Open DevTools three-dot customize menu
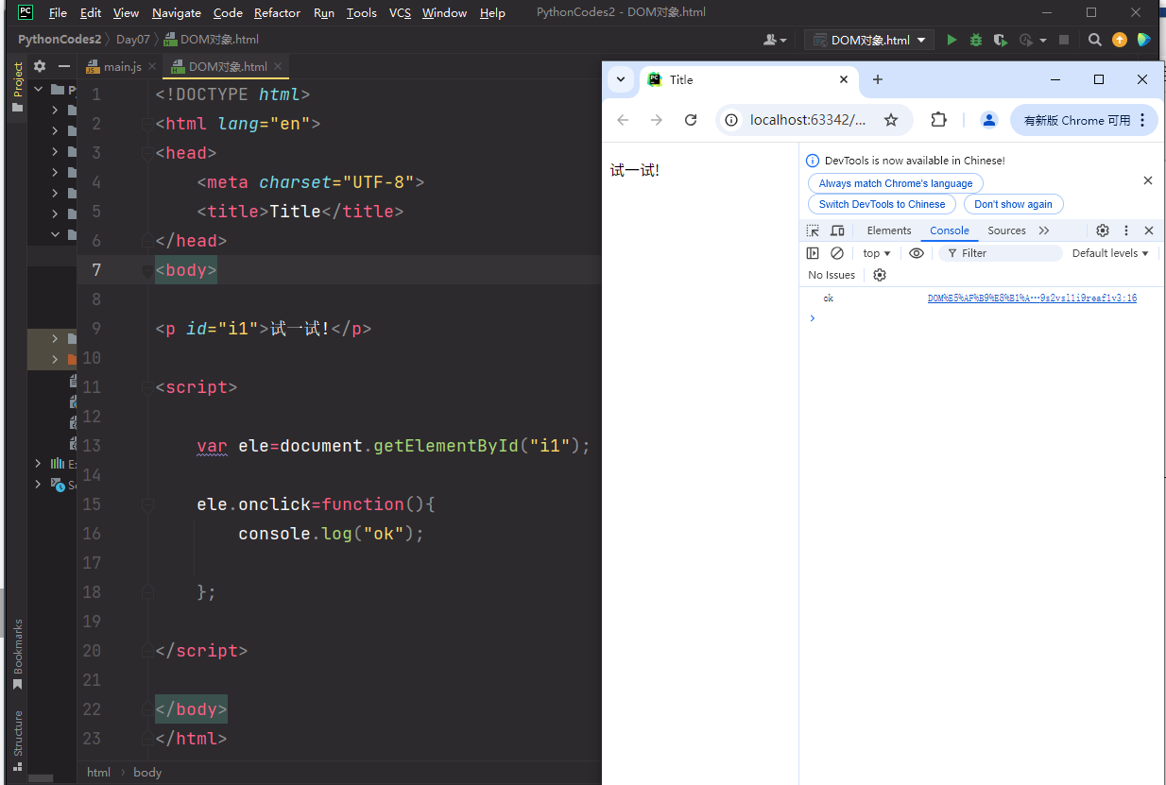The height and width of the screenshot is (785, 1166). [1126, 230]
